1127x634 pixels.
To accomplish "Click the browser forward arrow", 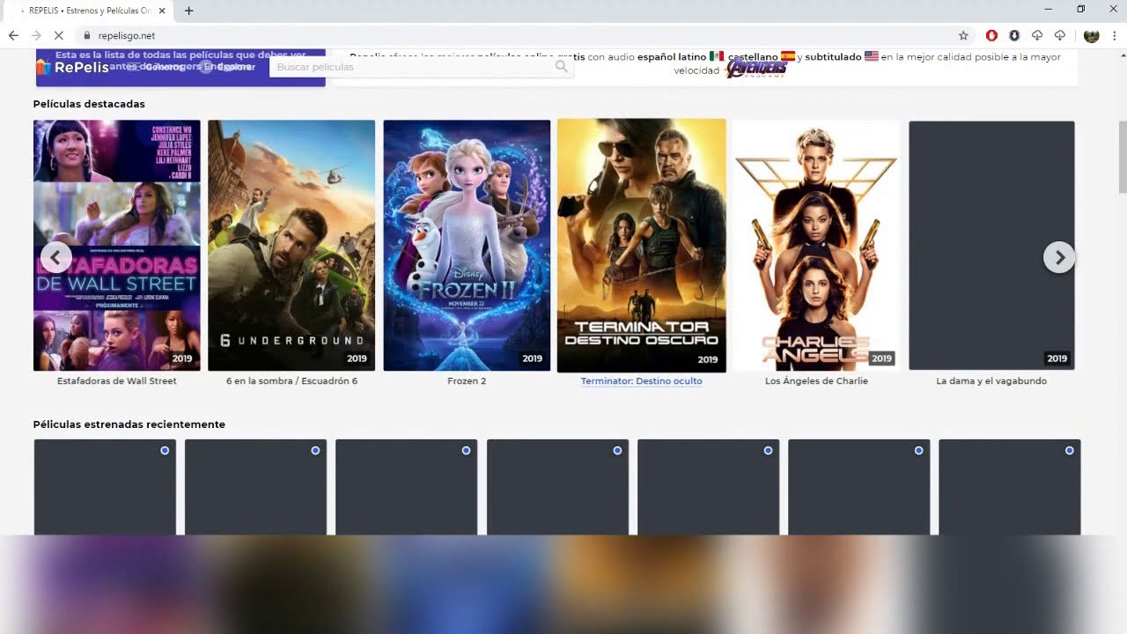I will 36,35.
